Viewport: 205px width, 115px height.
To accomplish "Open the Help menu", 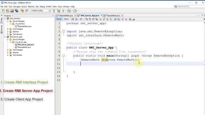I will point(73,6).
